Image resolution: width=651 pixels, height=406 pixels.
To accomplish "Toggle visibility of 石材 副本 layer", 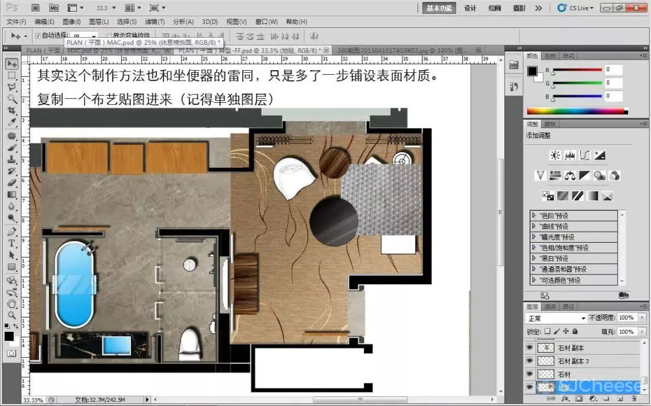I will click(529, 348).
